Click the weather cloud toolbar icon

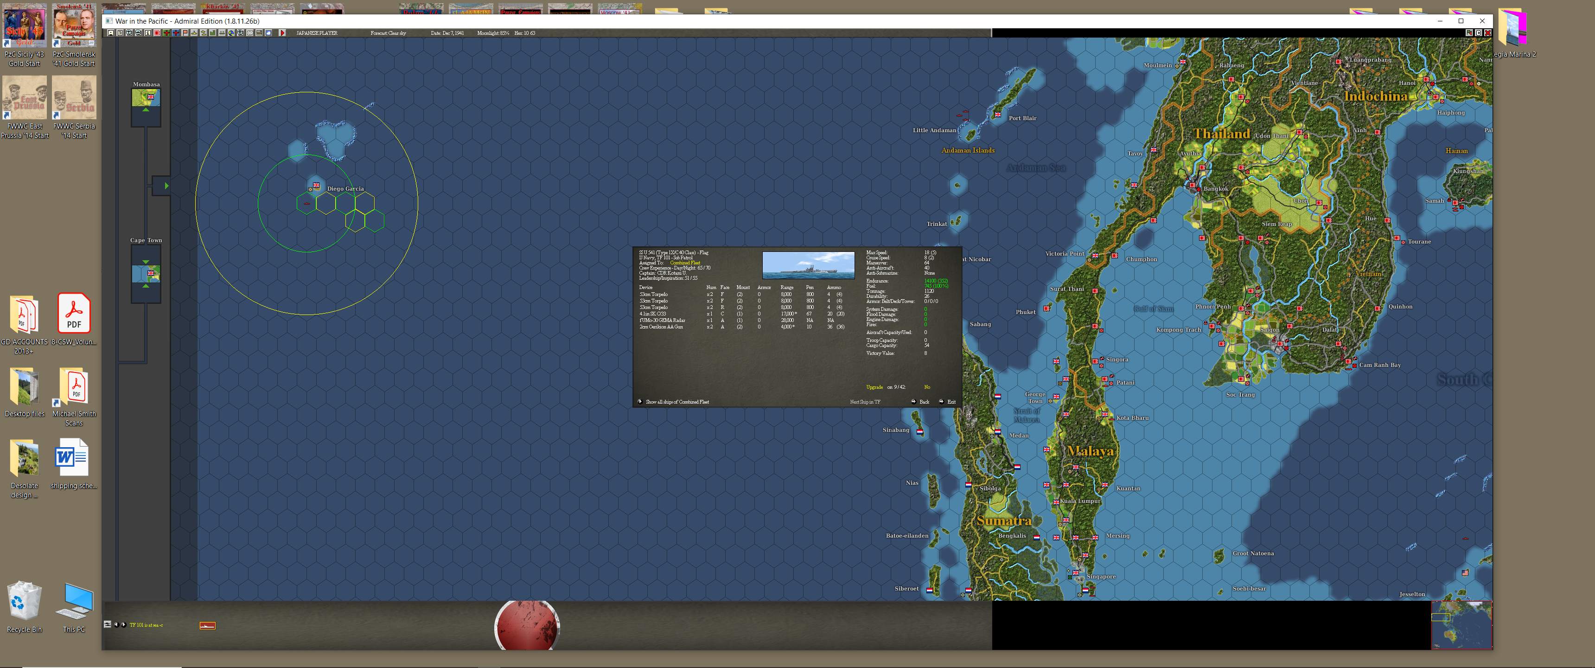point(269,33)
